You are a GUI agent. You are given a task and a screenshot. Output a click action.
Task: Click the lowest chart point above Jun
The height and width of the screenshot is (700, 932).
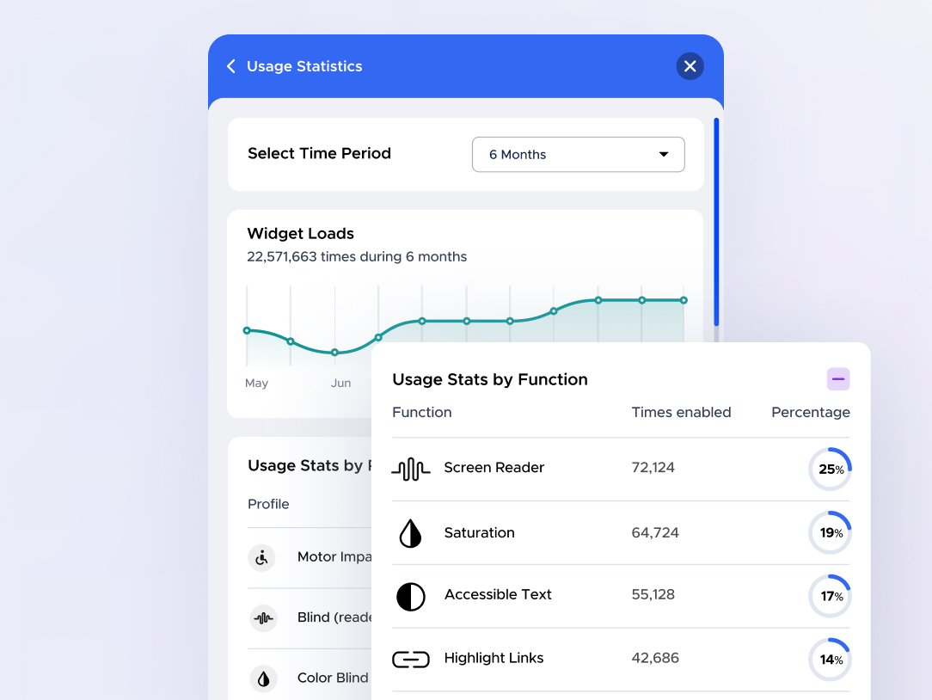pyautogui.click(x=334, y=353)
